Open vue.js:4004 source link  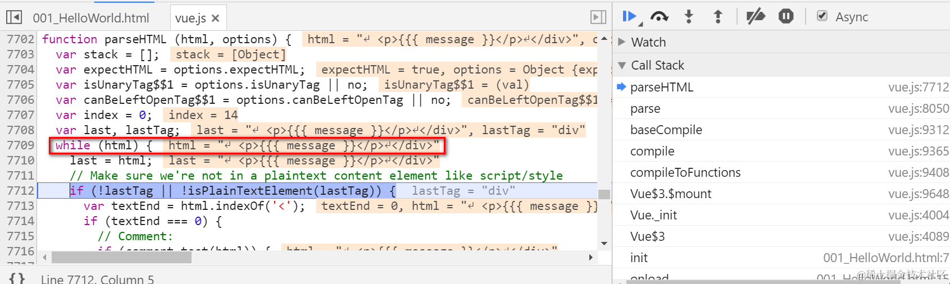click(x=919, y=215)
